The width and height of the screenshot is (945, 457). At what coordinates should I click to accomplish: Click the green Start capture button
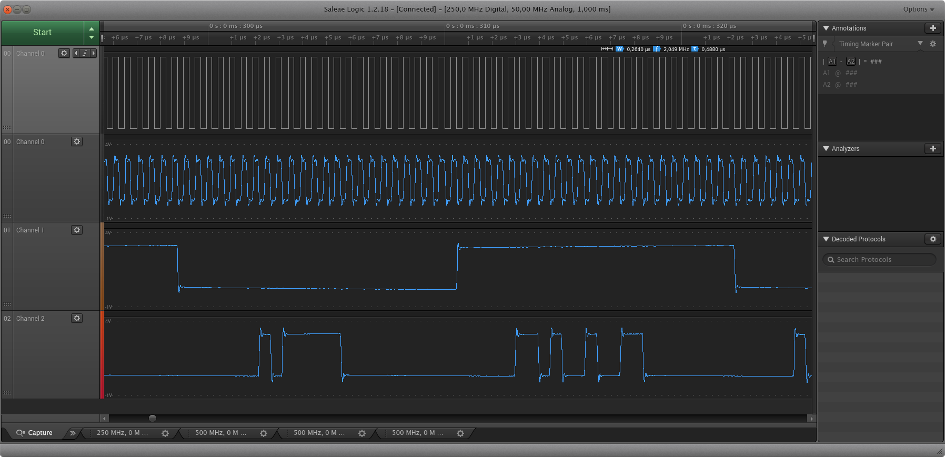pyautogui.click(x=43, y=33)
